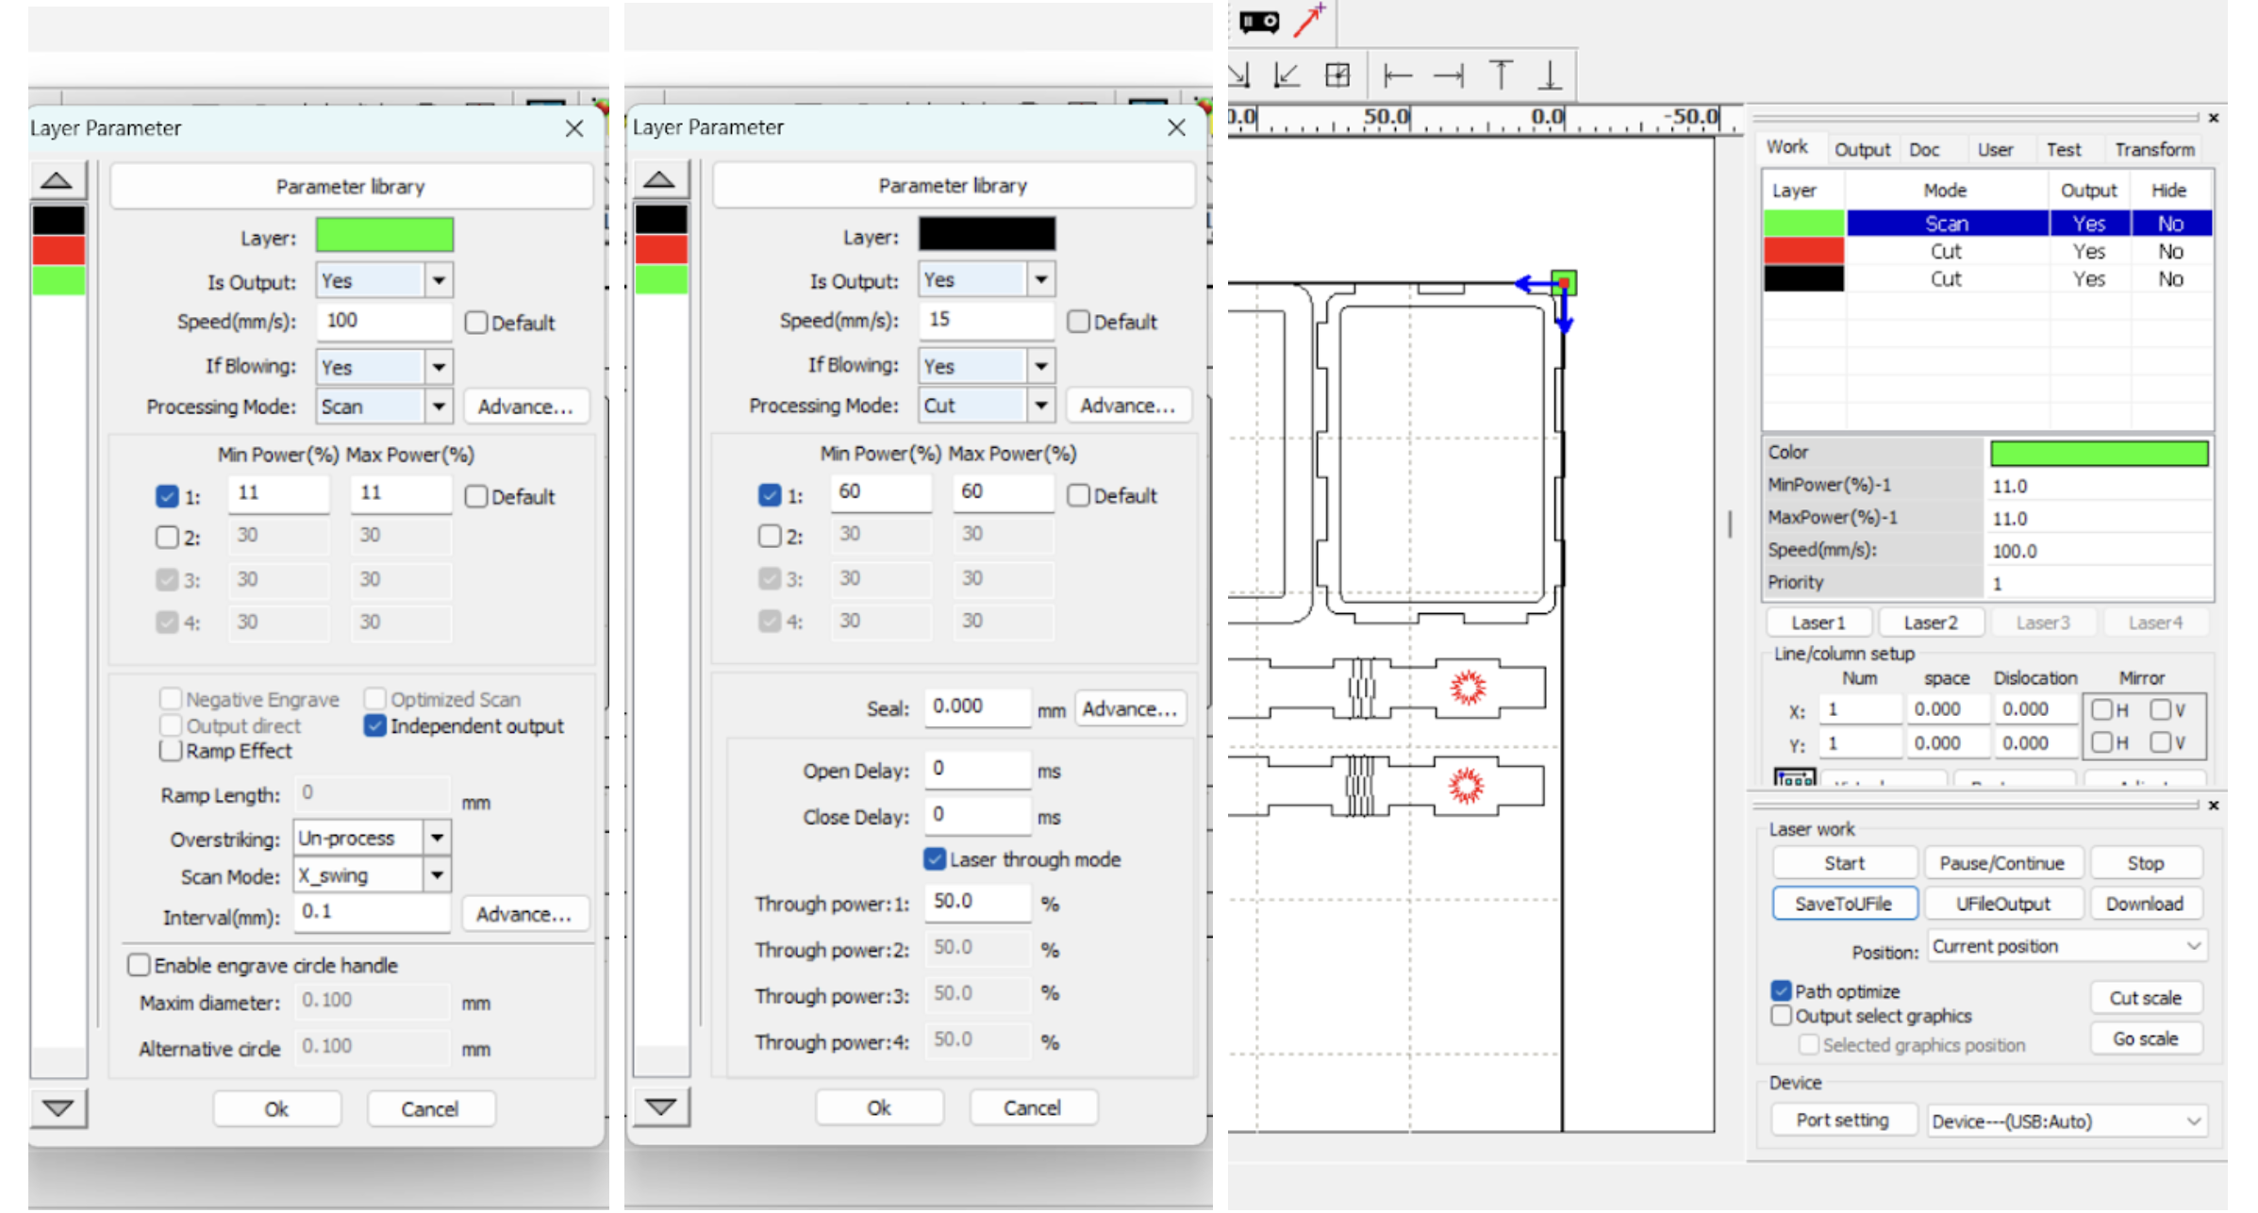This screenshot has height=1213, width=2258.
Task: Click the move to bottom-left corner icon
Action: click(1287, 75)
